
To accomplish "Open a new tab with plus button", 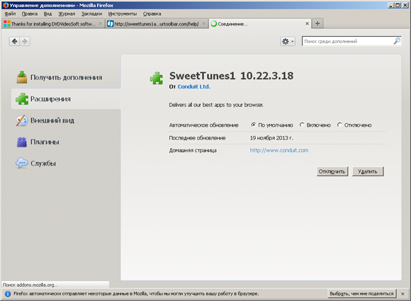I will tap(317, 23).
